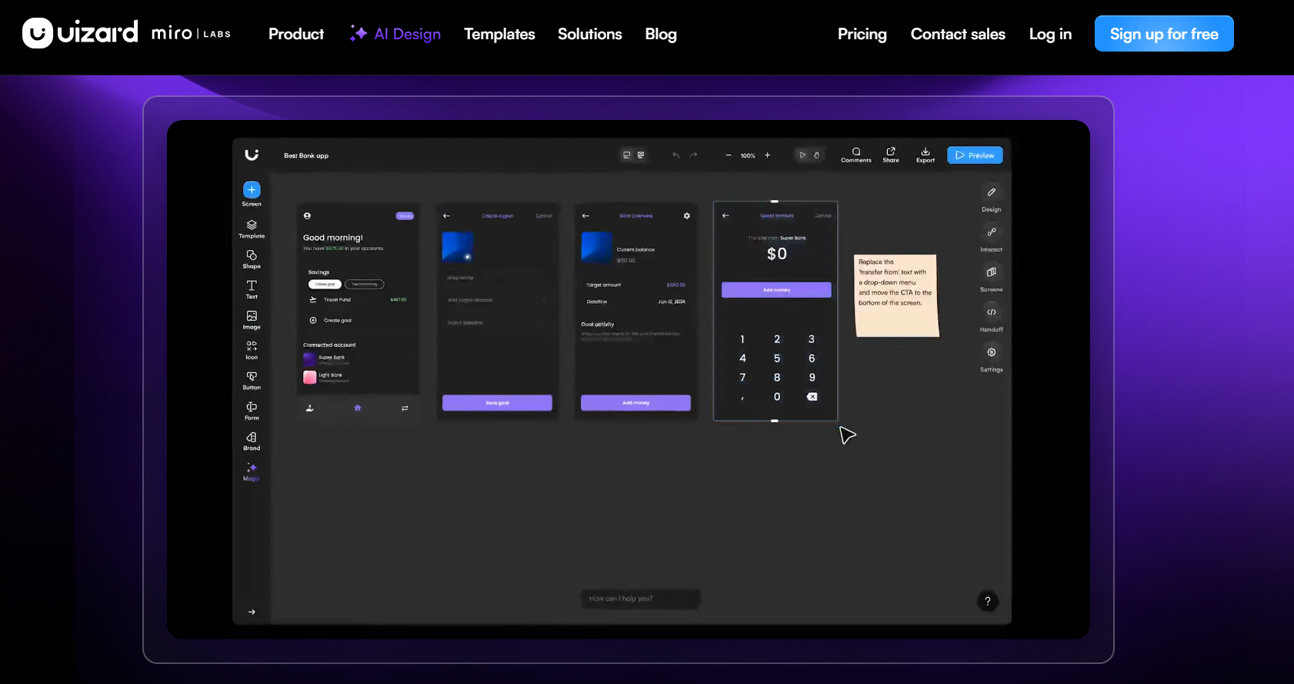Click the Contact sales link

tap(957, 34)
